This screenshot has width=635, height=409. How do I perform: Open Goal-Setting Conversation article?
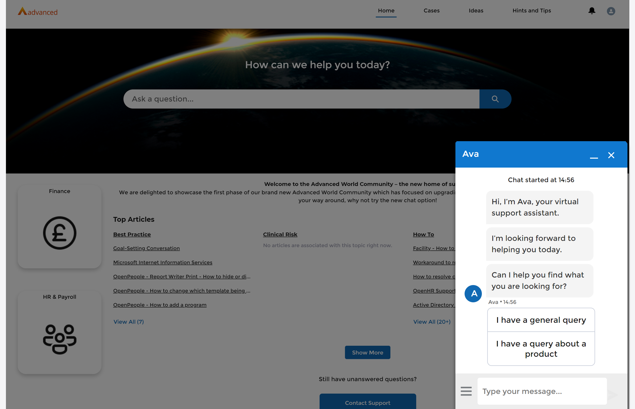146,248
